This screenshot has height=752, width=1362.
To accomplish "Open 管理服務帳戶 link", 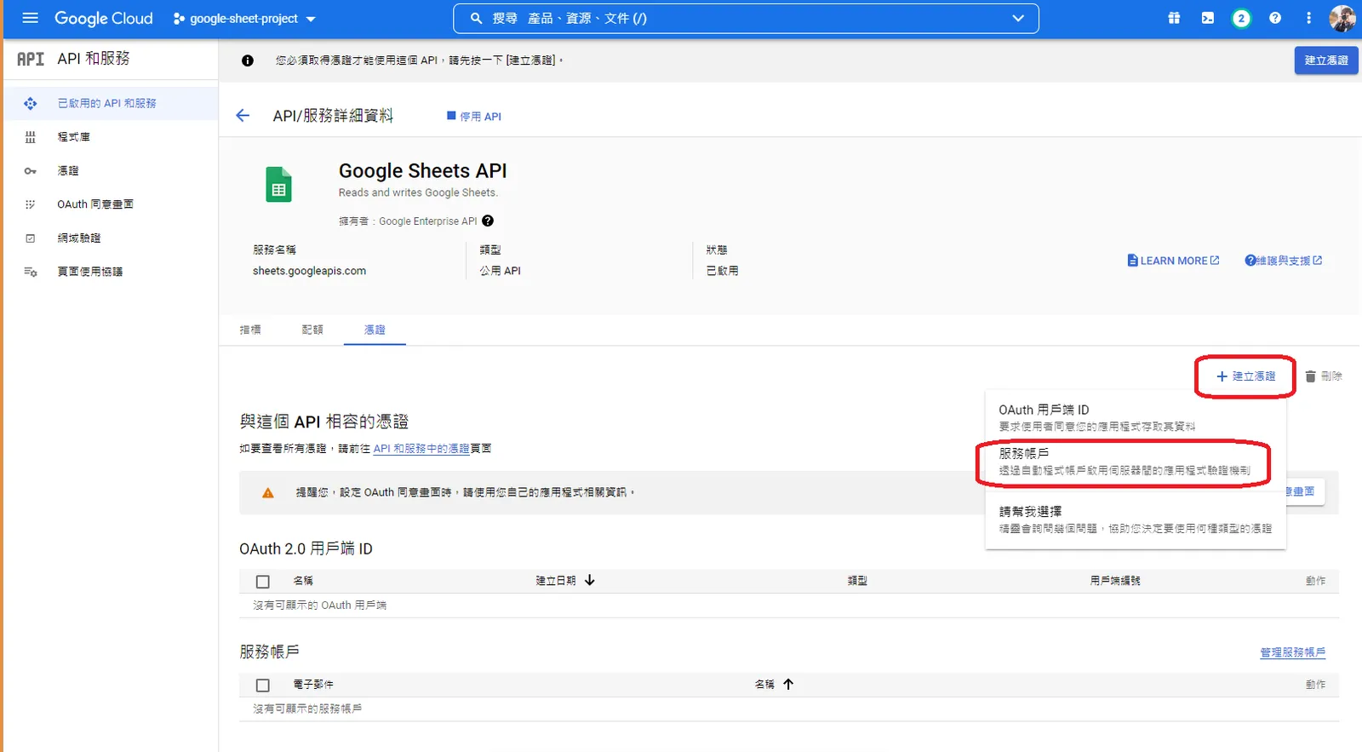I will click(1292, 652).
